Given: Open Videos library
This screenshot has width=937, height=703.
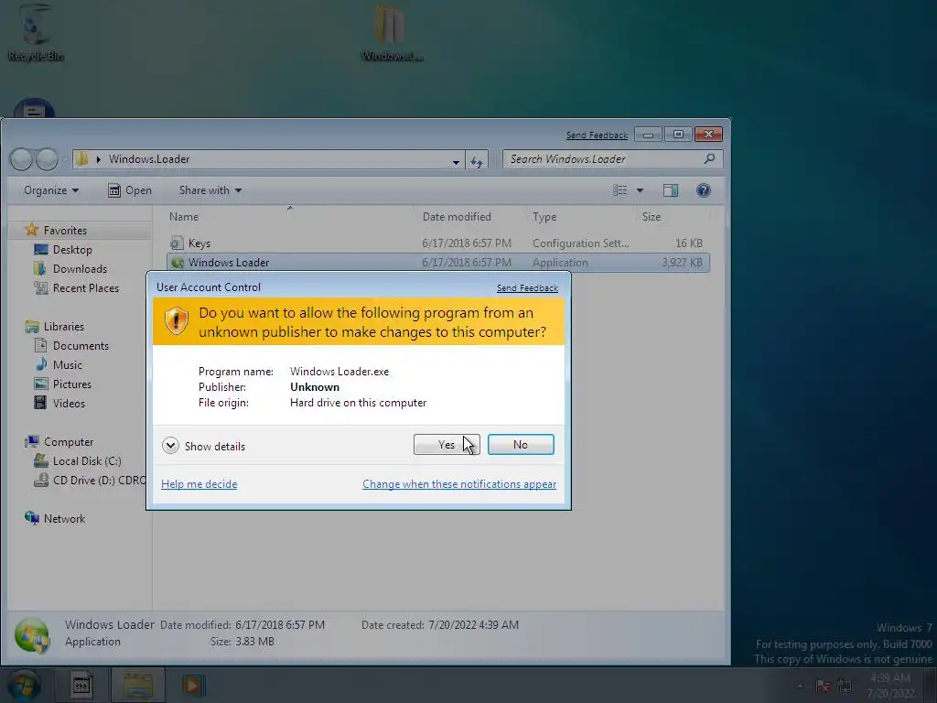Looking at the screenshot, I should click(69, 403).
